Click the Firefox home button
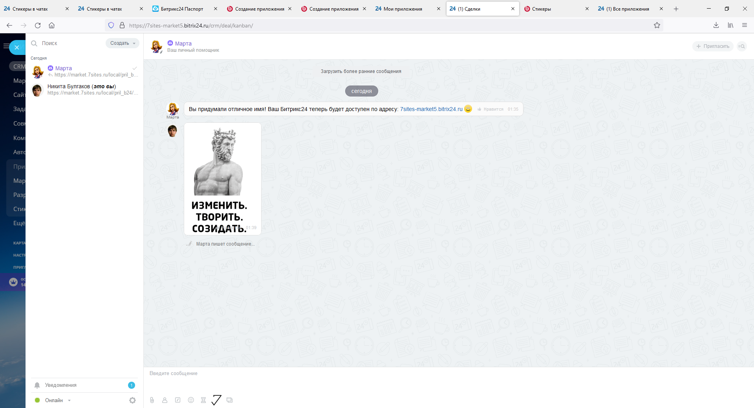This screenshot has width=754, height=408. [x=51, y=25]
